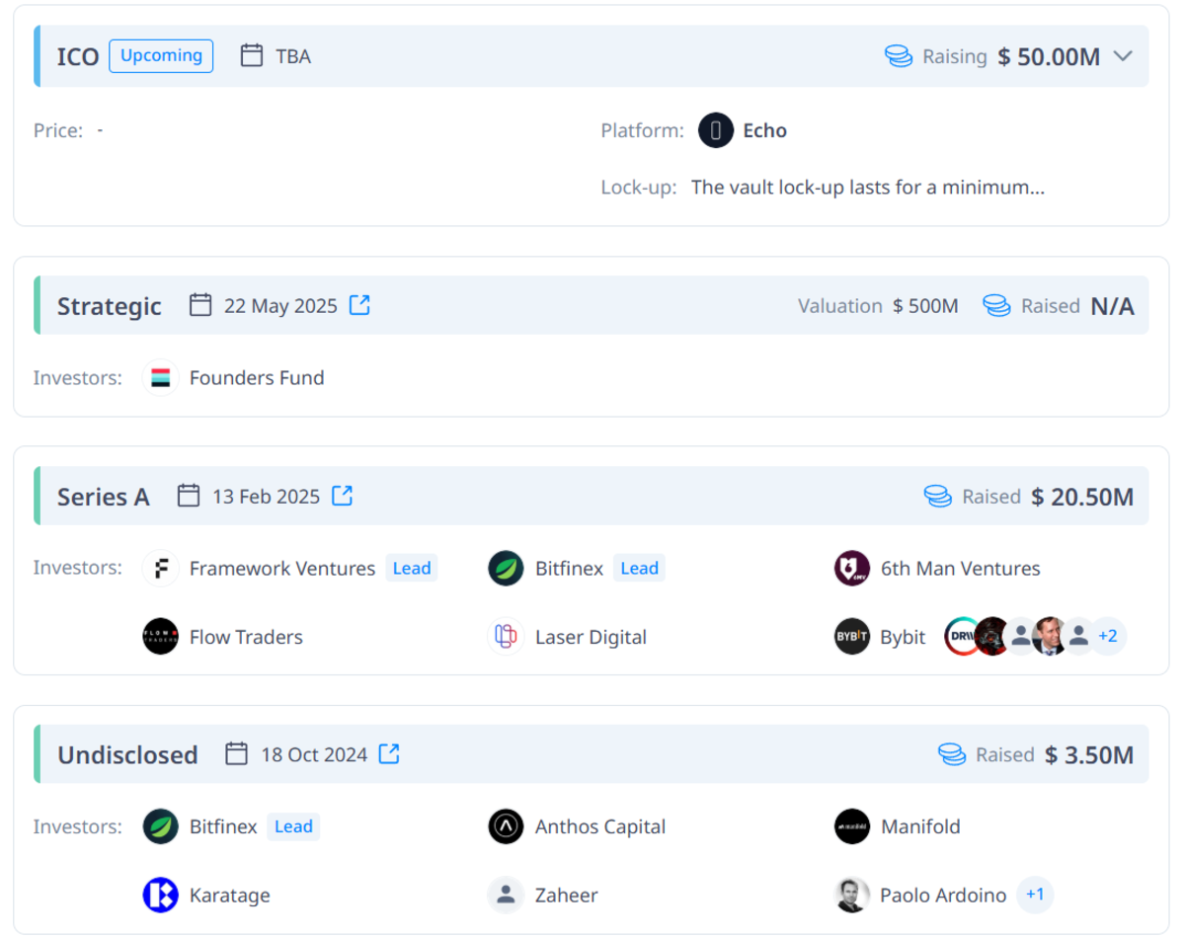Click the Lead badge beside Bitfinex in Series A
Viewport: 1185px width, 938px height.
point(639,568)
